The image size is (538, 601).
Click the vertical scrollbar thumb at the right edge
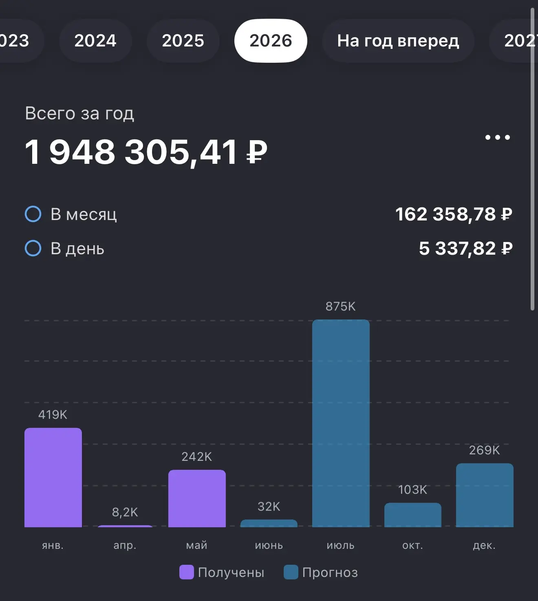pyautogui.click(x=532, y=159)
